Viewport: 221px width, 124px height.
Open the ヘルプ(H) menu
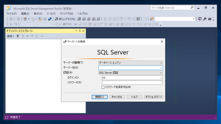tap(83, 14)
